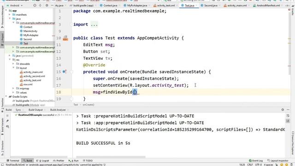Collapse the layout folder
The image size is (295, 166).
[x=13, y=68]
